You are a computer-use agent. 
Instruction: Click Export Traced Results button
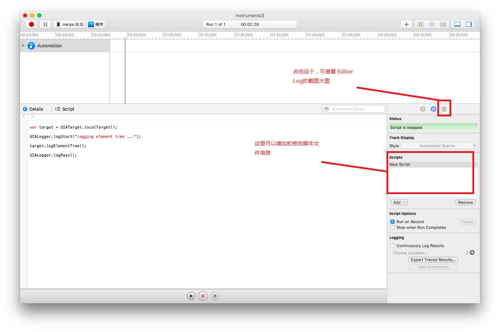pyautogui.click(x=433, y=260)
